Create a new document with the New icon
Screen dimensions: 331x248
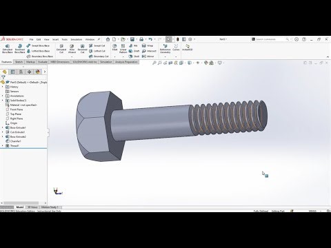114,39
